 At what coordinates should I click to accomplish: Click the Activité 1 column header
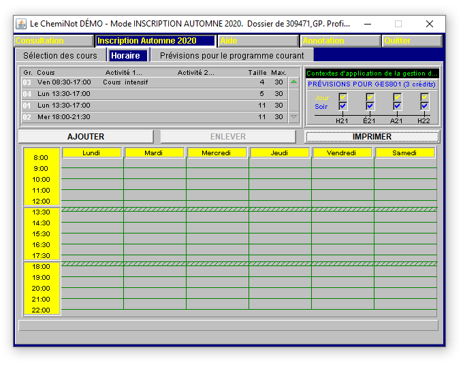pos(124,73)
